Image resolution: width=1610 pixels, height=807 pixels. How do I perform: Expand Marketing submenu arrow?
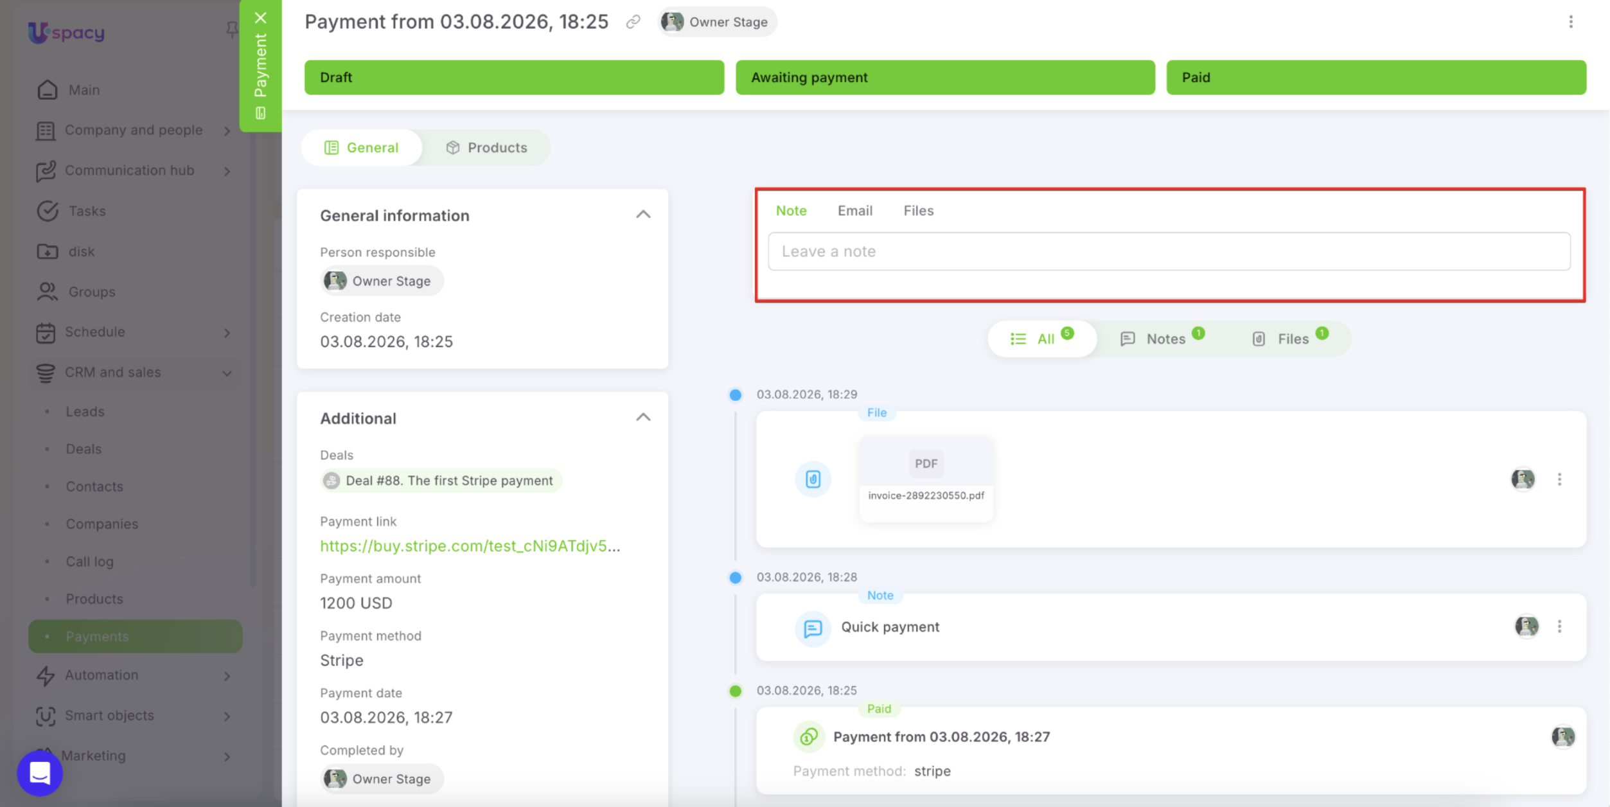[x=227, y=757]
